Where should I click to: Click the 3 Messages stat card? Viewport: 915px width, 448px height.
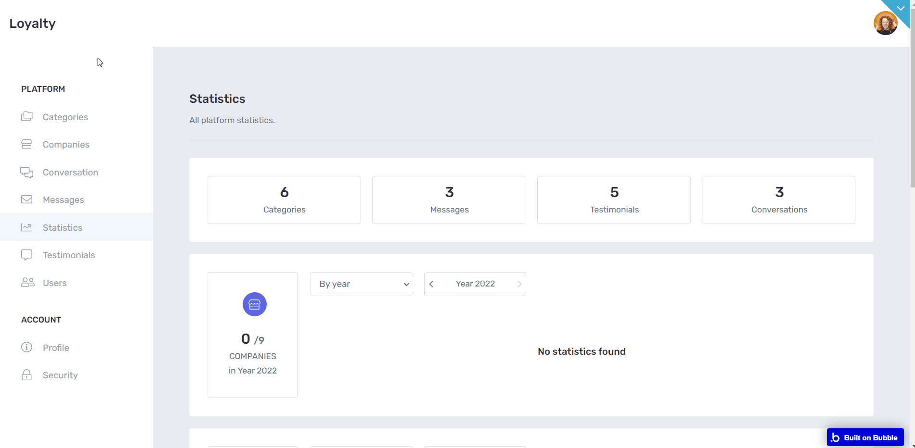pyautogui.click(x=449, y=200)
